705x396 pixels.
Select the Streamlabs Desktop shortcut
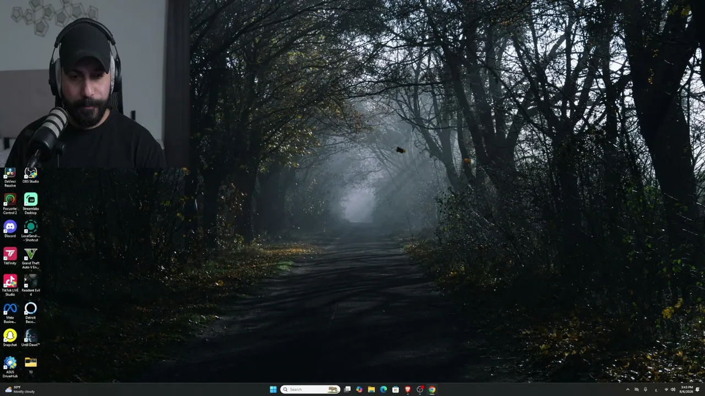(31, 204)
